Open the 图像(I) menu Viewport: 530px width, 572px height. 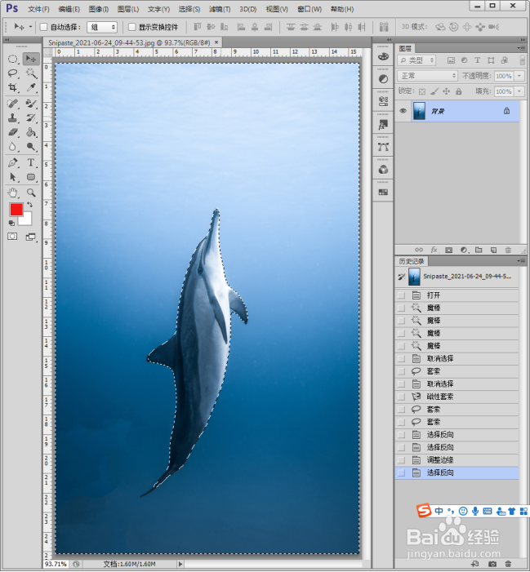click(98, 9)
